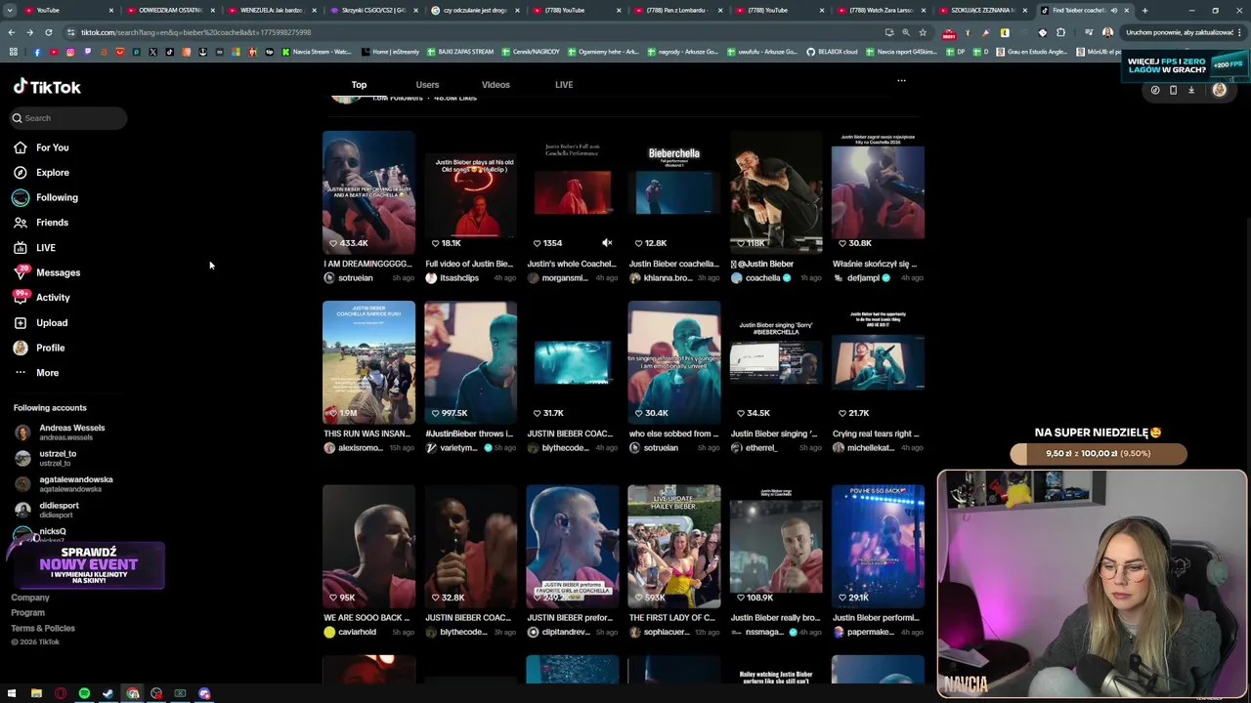This screenshot has height=703, width=1251.
Task: Open the LIVE section in sidebar
Action: point(34,248)
